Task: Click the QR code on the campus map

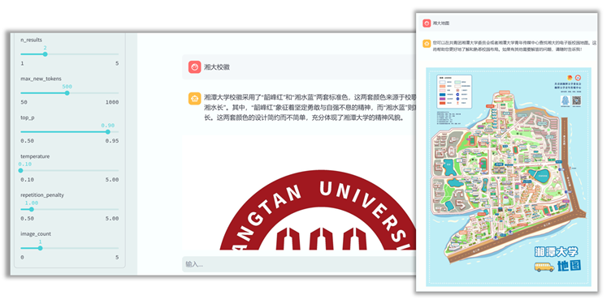Action: click(576, 100)
